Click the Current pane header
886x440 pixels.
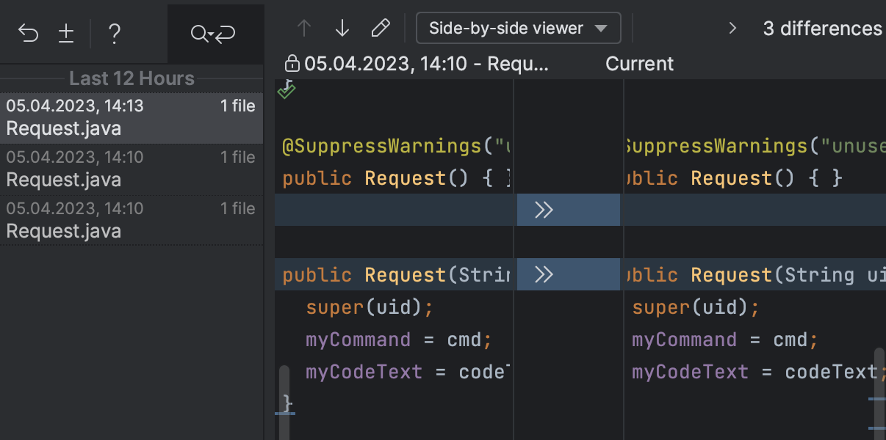(639, 64)
